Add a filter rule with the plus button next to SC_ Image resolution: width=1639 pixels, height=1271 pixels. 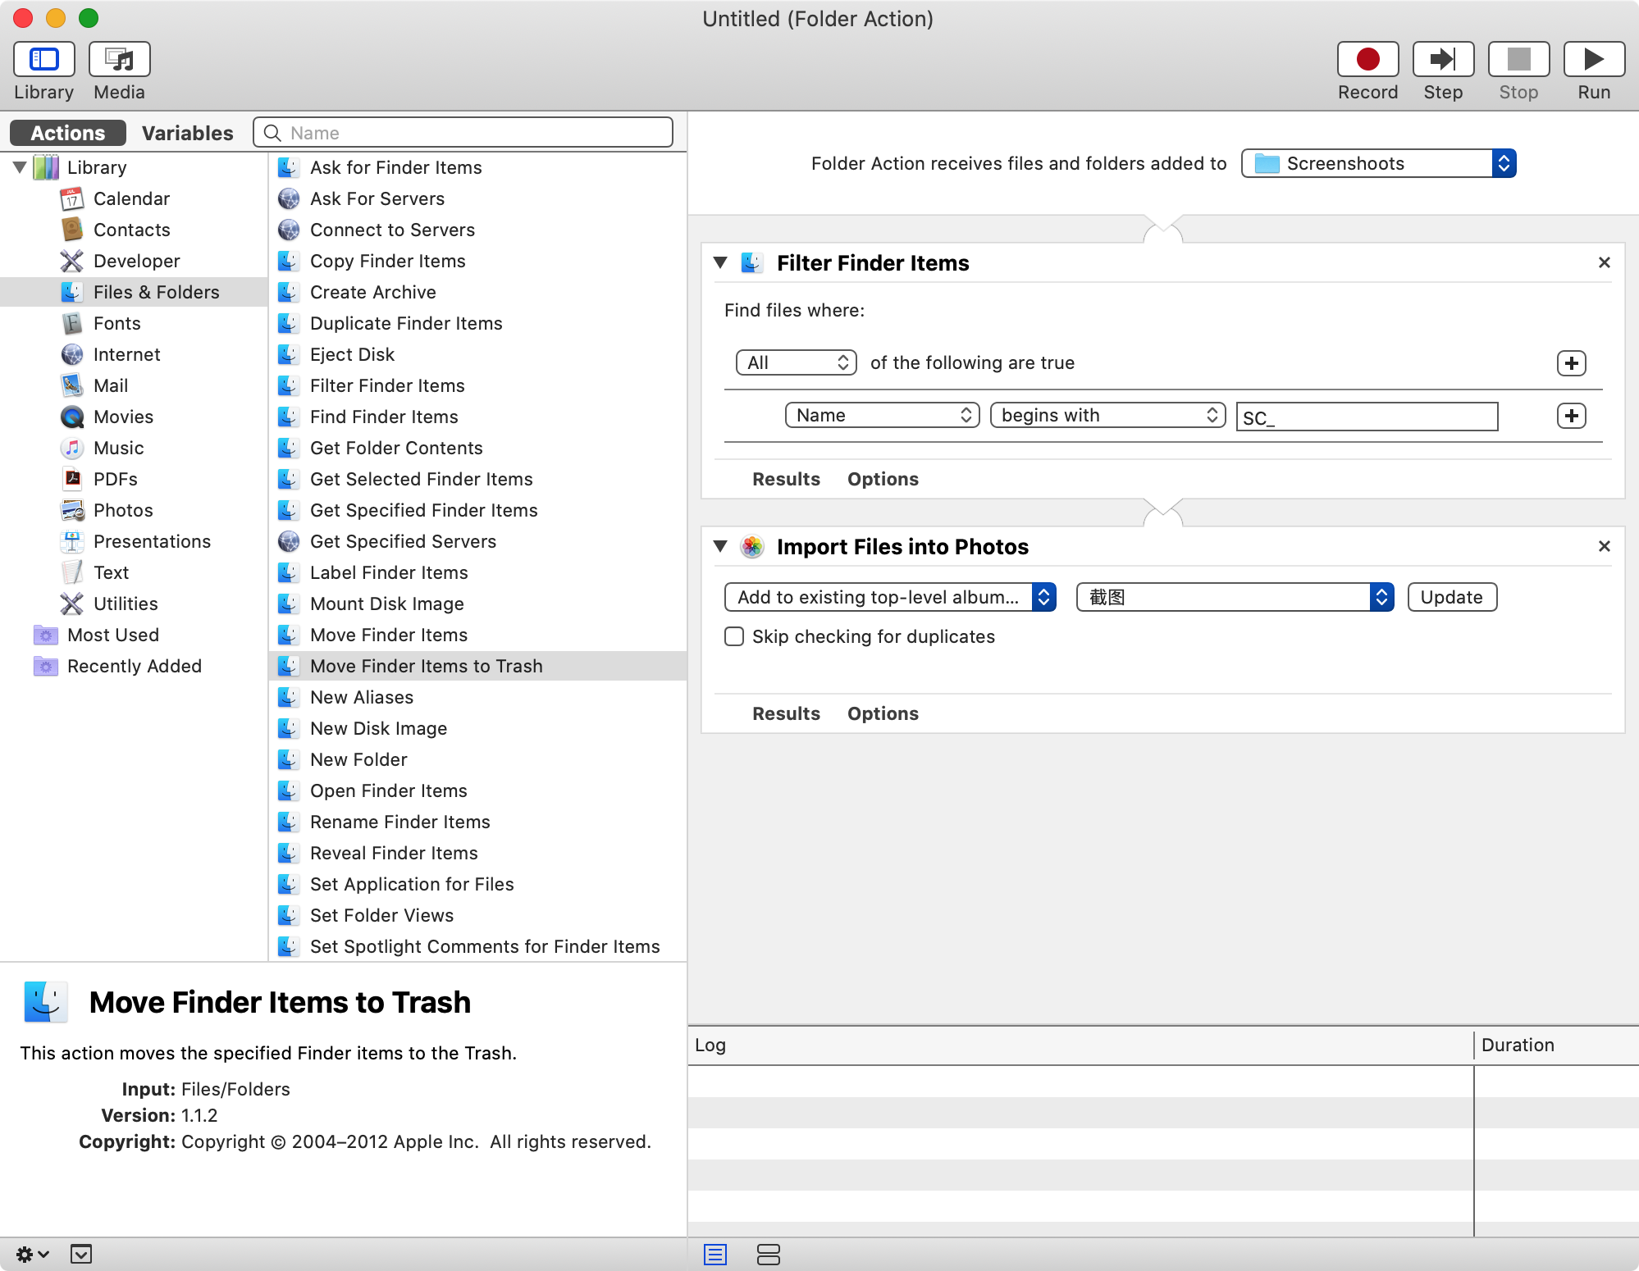1571,416
